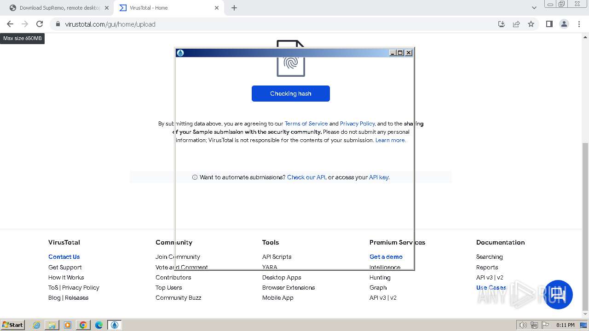Open Get Support footer link

65,267
